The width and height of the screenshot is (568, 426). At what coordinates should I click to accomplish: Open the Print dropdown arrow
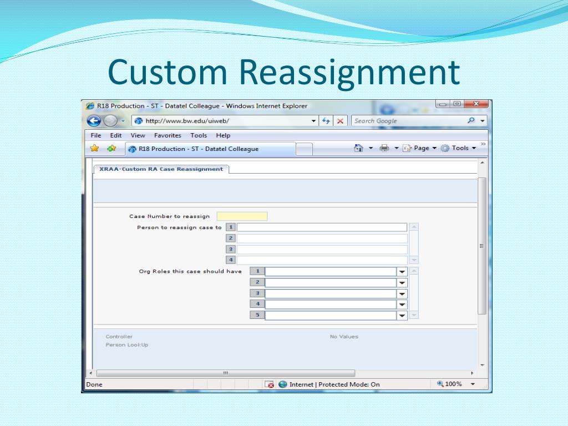[x=396, y=148]
